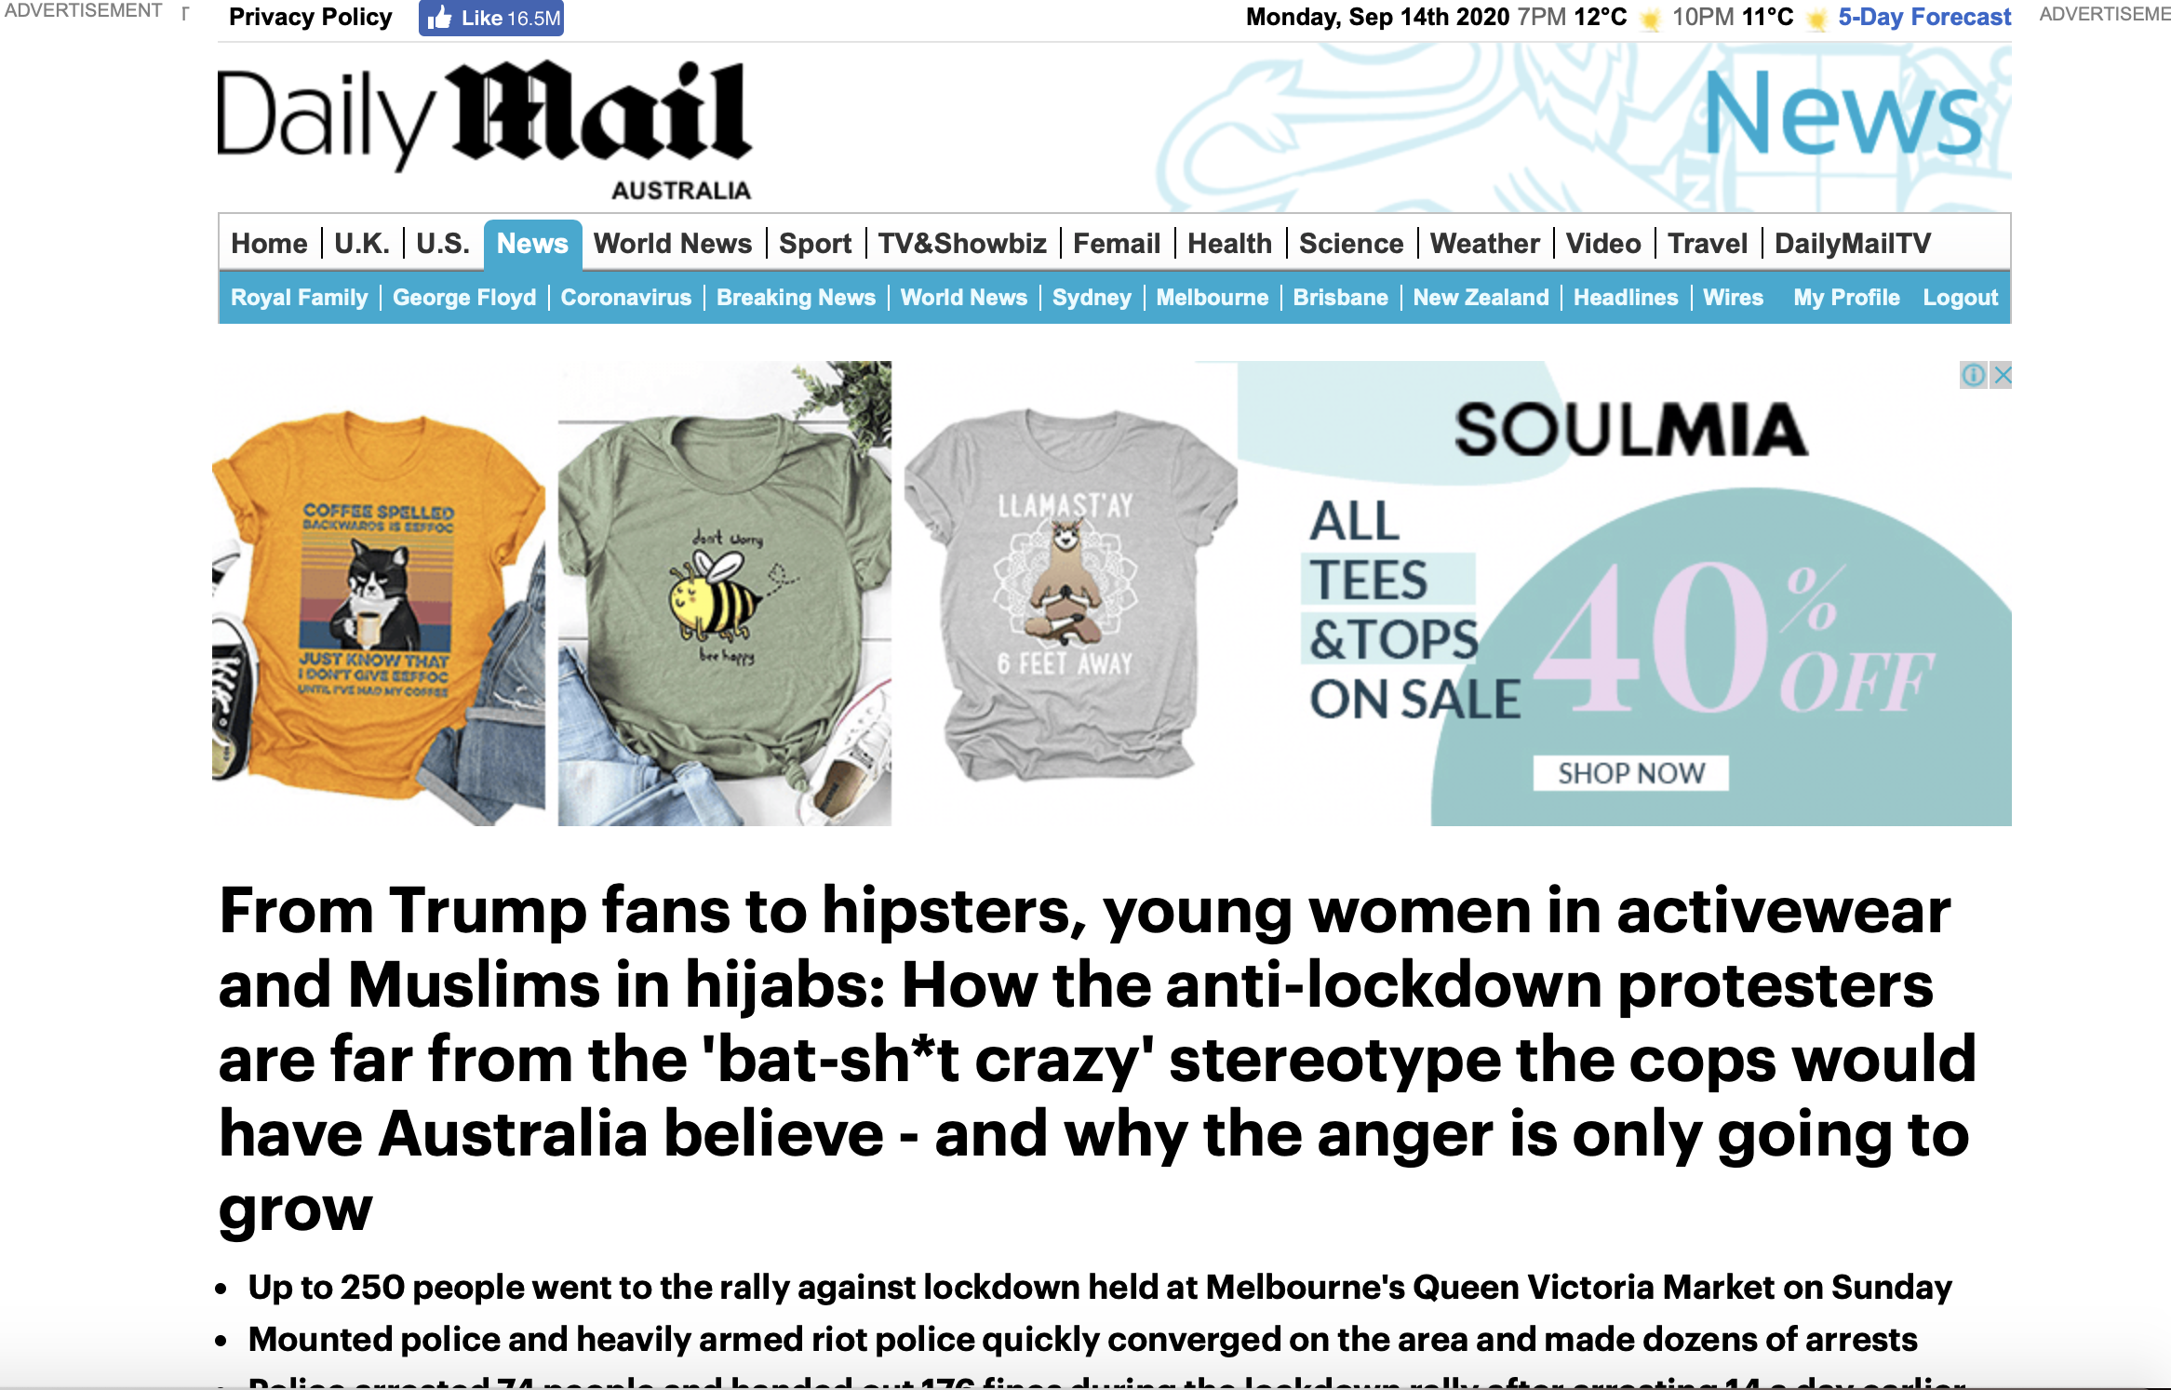This screenshot has height=1390, width=2171.
Task: Open the Coronavirus topic link
Action: point(625,298)
